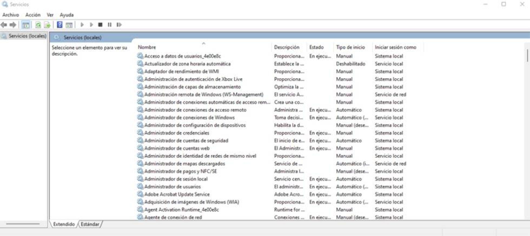530x236 pixels.
Task: Click the Back arrow toolbar icon
Action: (4, 25)
